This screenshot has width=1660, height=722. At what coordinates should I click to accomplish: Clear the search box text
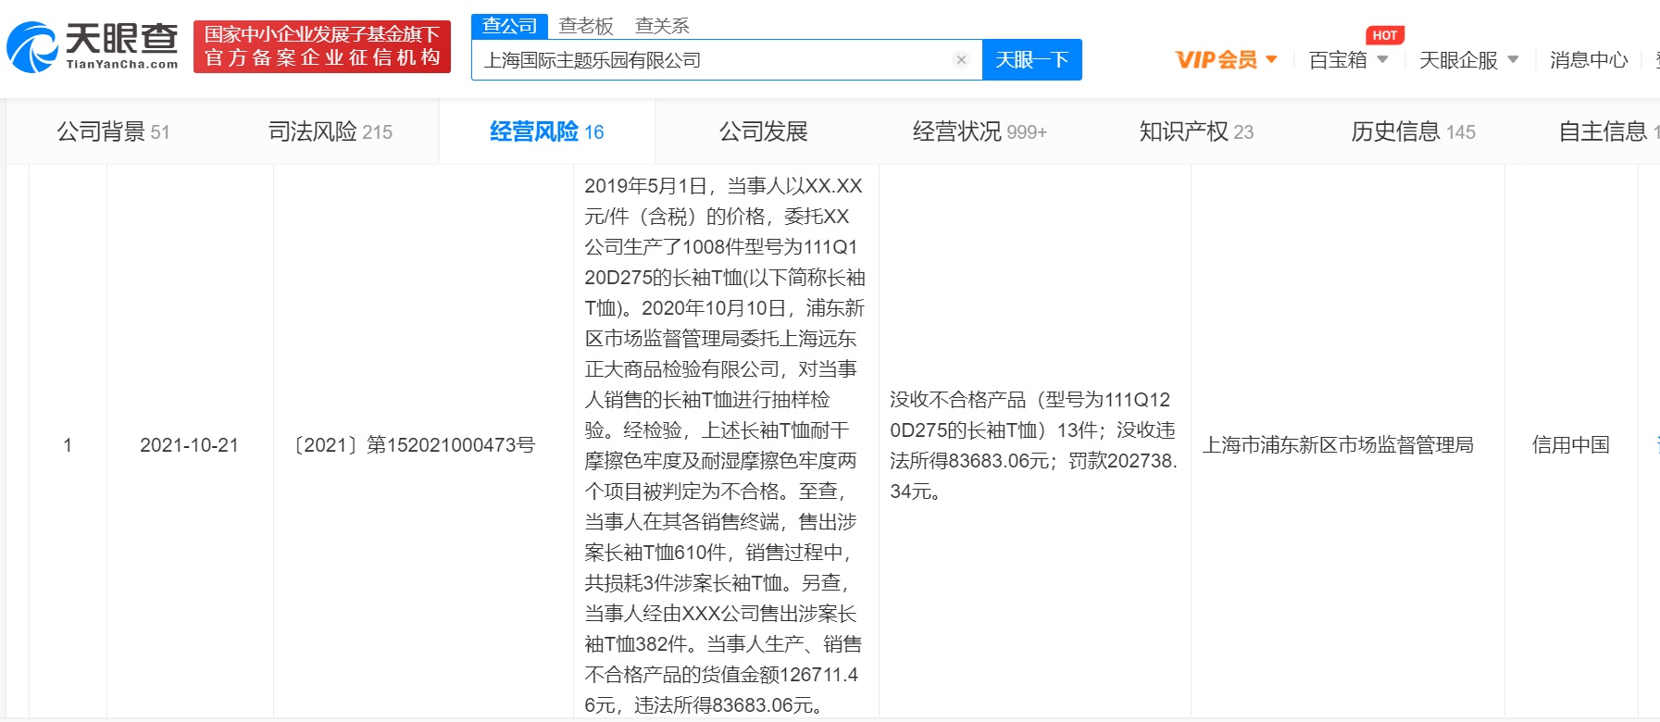click(x=961, y=60)
